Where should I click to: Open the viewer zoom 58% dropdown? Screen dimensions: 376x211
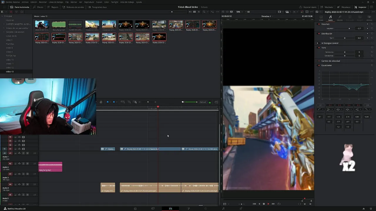pos(239,12)
